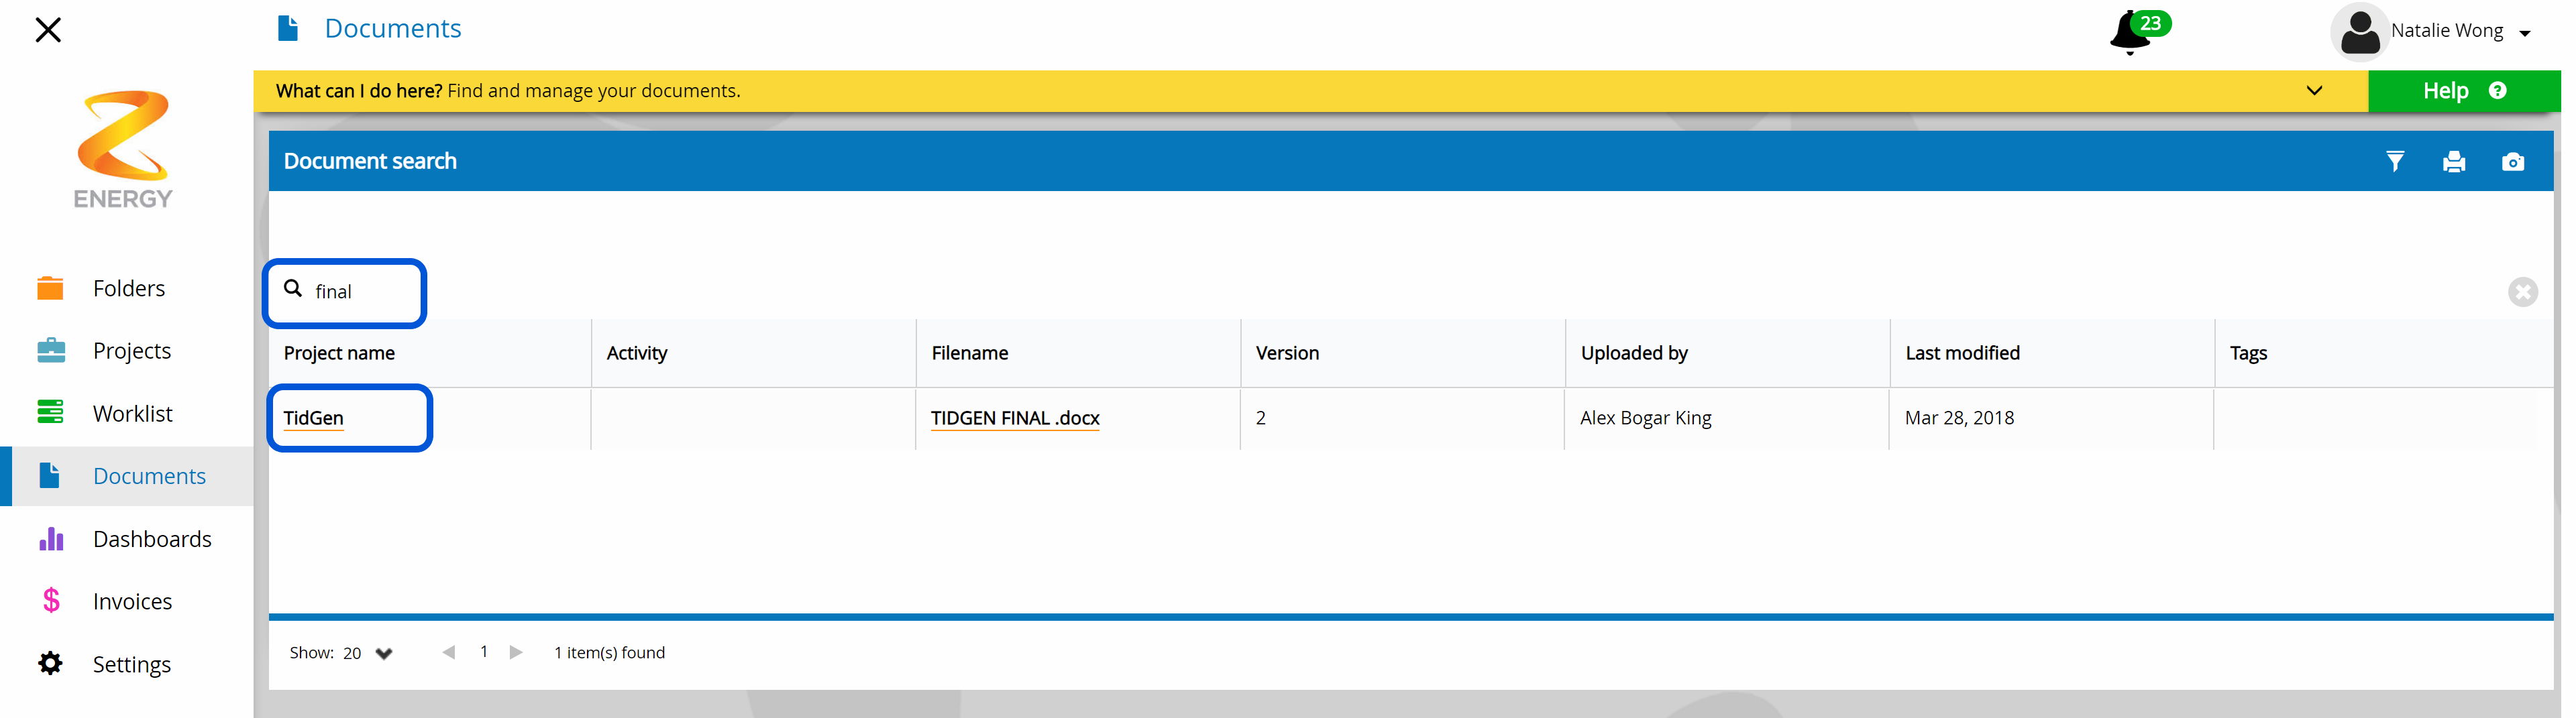
Task: Click the magnifier search icon
Action: [x=293, y=288]
